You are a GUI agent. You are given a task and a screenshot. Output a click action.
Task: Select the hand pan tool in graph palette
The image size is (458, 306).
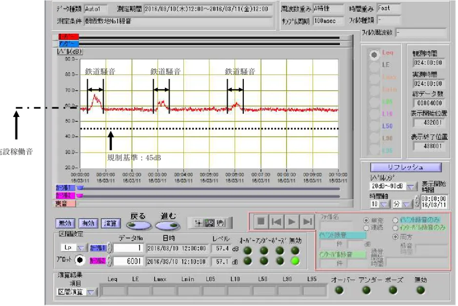(220, 223)
